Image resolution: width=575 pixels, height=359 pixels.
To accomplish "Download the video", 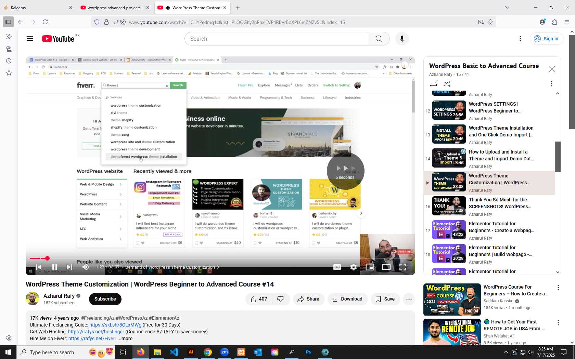I will pos(347,299).
